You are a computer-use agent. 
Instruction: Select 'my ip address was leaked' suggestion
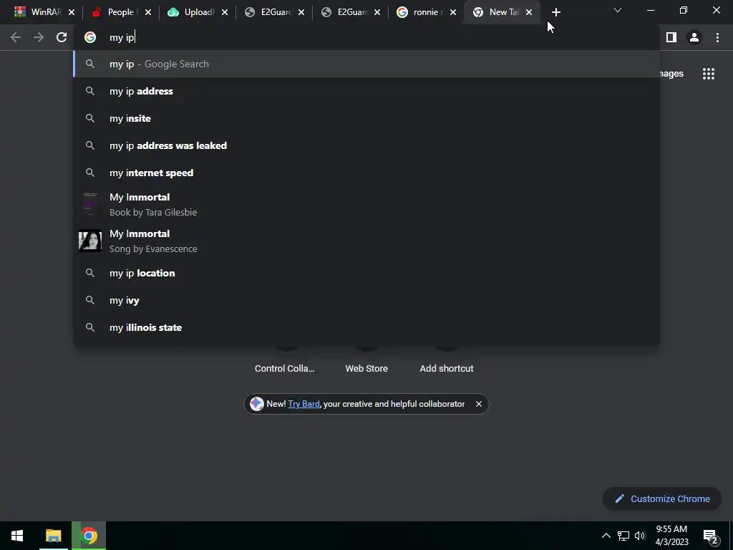[366, 145]
